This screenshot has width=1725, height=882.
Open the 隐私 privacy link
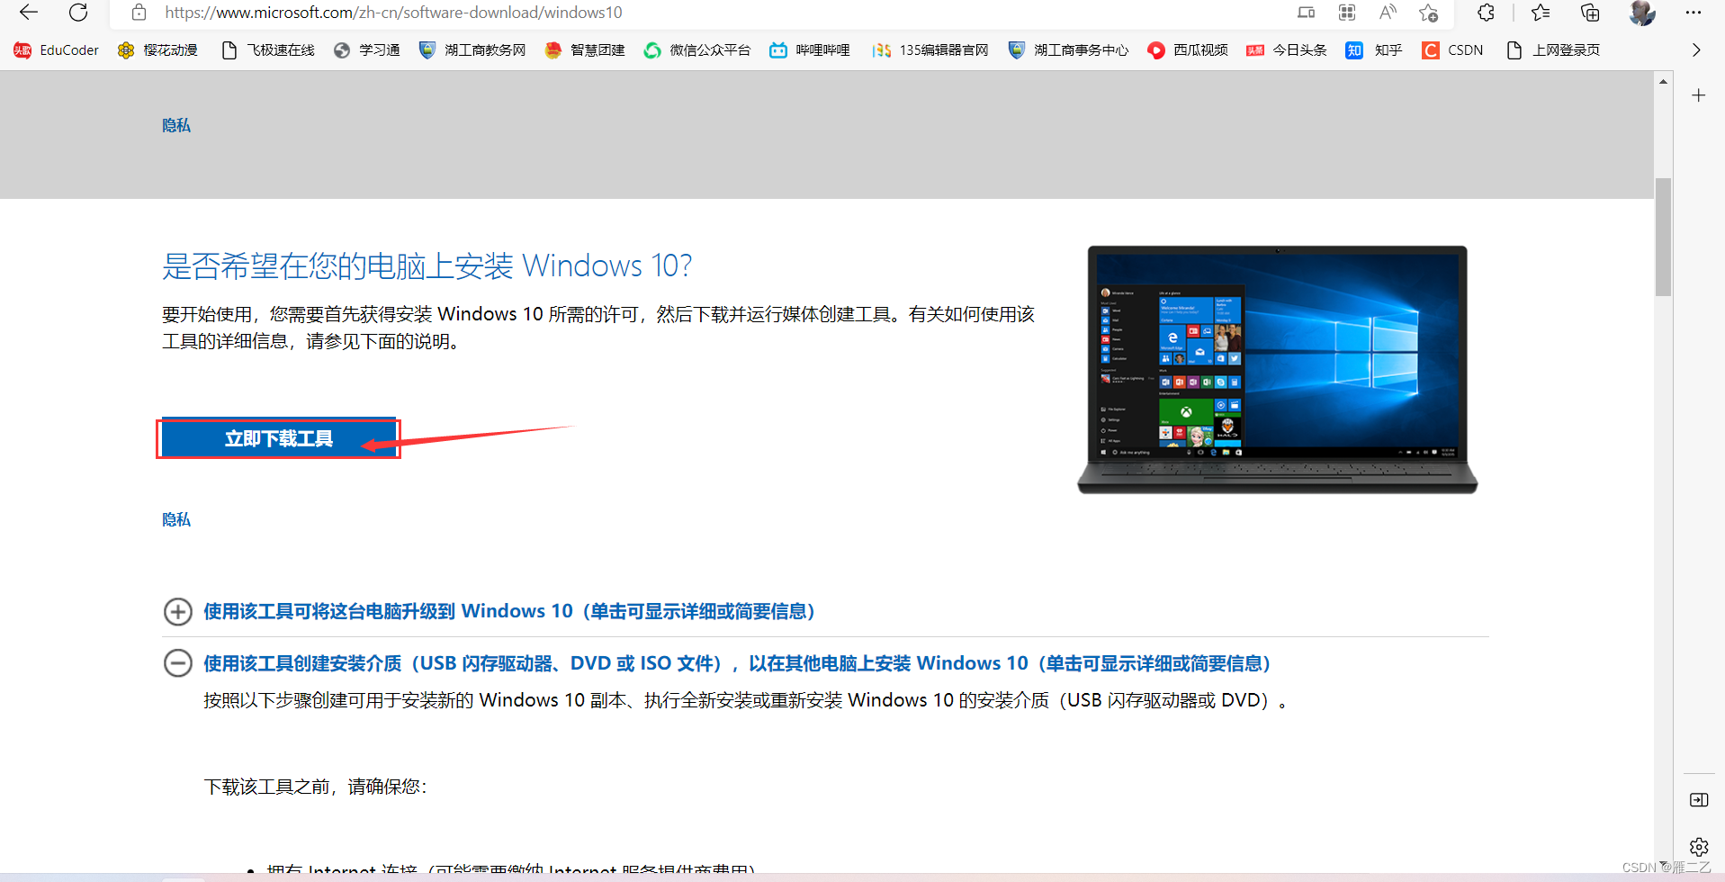[x=175, y=125]
